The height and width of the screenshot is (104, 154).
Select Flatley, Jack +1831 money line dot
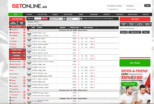(x=78, y=33)
